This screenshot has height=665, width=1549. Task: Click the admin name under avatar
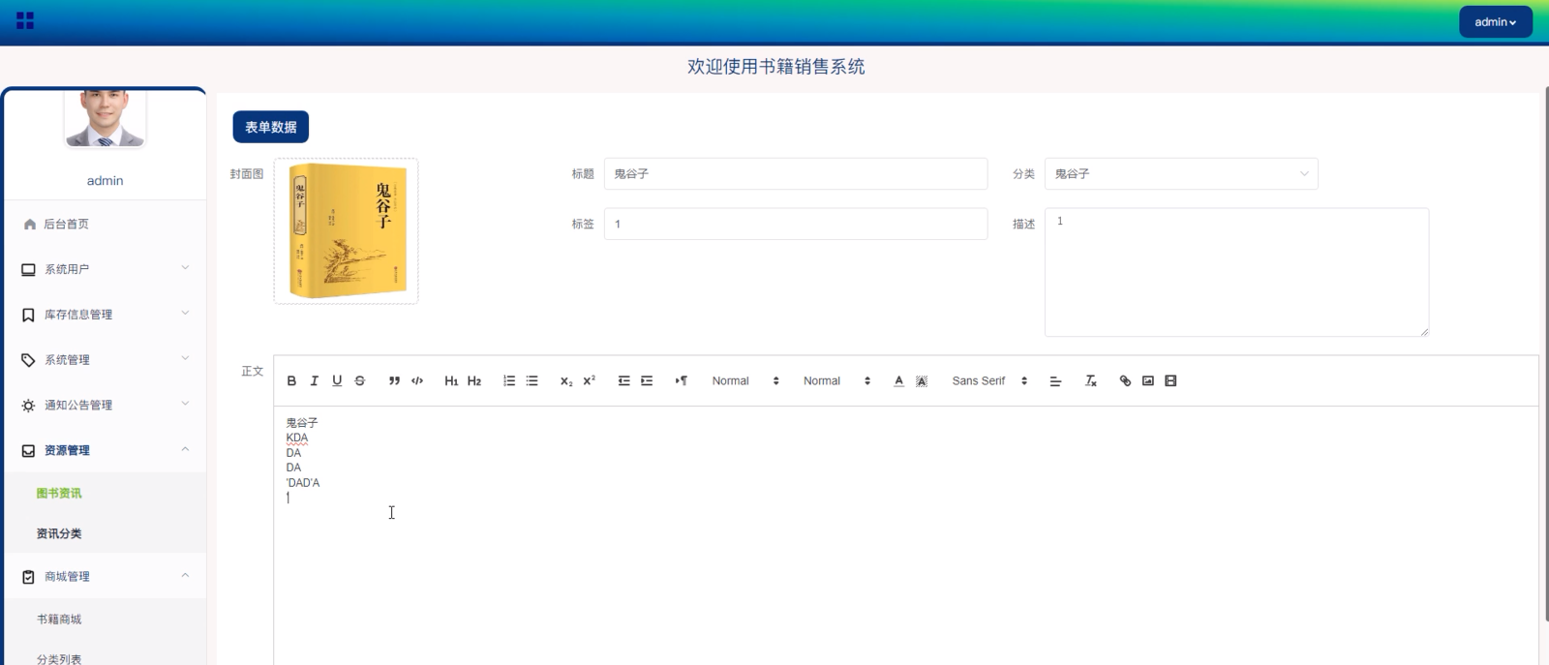[105, 181]
